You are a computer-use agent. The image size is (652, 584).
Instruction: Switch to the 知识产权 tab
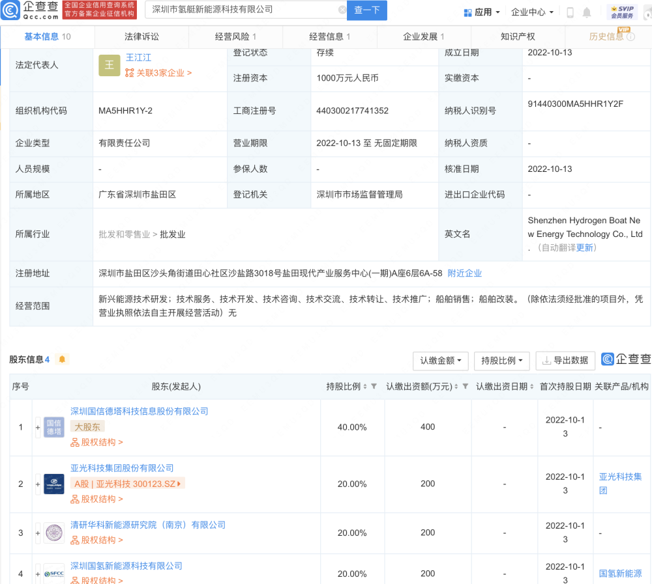[x=518, y=37]
